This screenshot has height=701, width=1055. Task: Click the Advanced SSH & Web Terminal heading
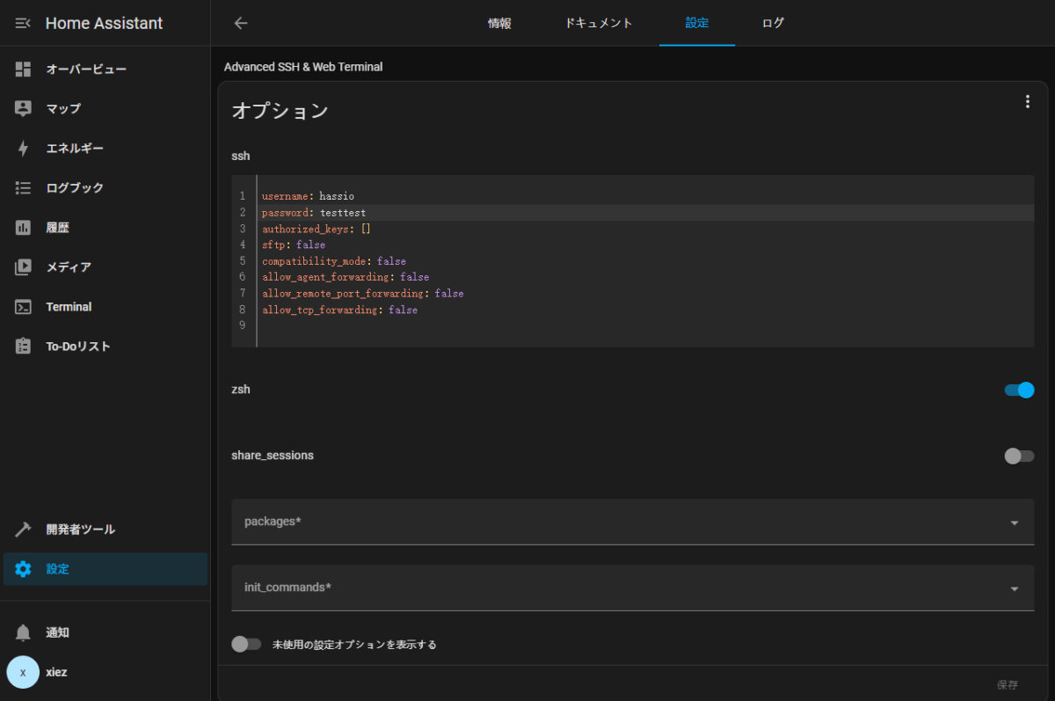(x=303, y=67)
